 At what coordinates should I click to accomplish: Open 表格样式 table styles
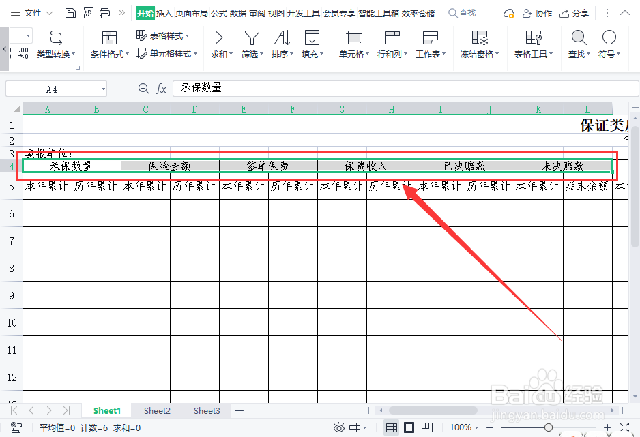click(x=163, y=36)
